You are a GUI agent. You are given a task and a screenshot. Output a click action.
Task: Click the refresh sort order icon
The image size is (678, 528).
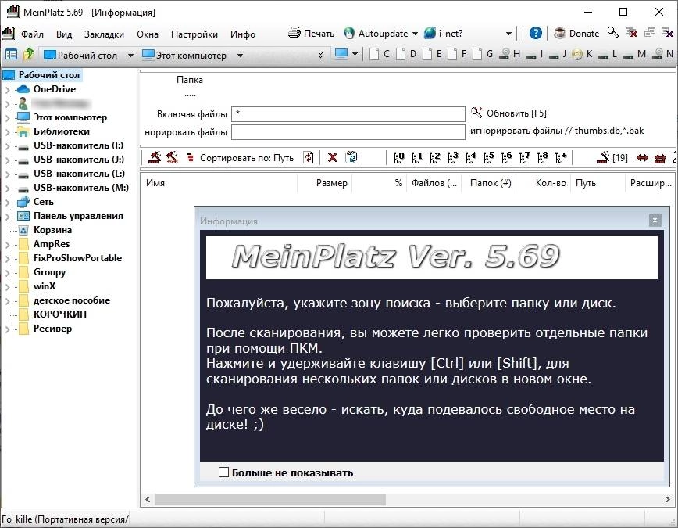(308, 158)
